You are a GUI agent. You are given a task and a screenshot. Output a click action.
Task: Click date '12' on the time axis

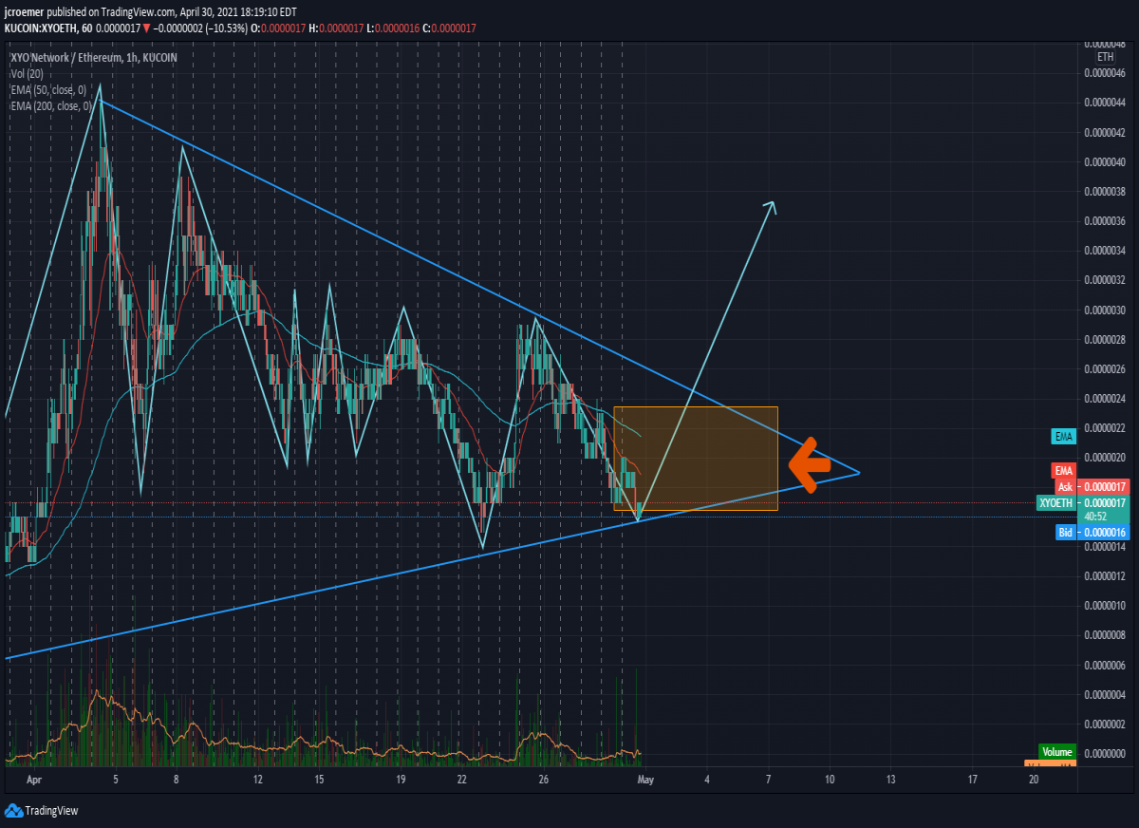tap(258, 780)
